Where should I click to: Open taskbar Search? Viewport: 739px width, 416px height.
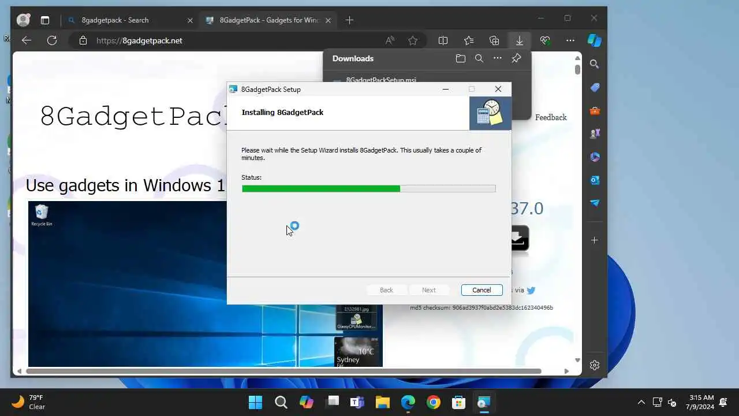(x=281, y=402)
